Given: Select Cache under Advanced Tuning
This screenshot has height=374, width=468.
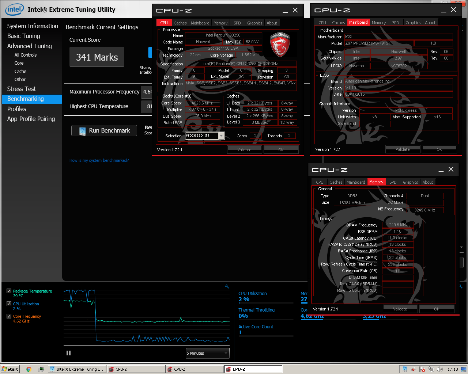Looking at the screenshot, I should coord(20,72).
